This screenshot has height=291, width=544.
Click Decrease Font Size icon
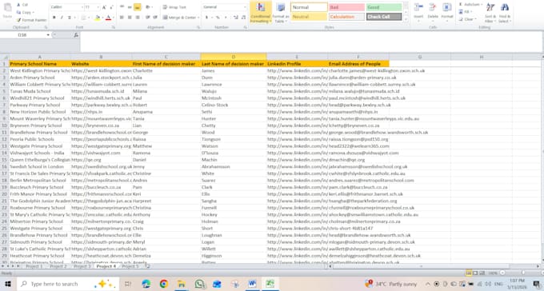pyautogui.click(x=111, y=7)
